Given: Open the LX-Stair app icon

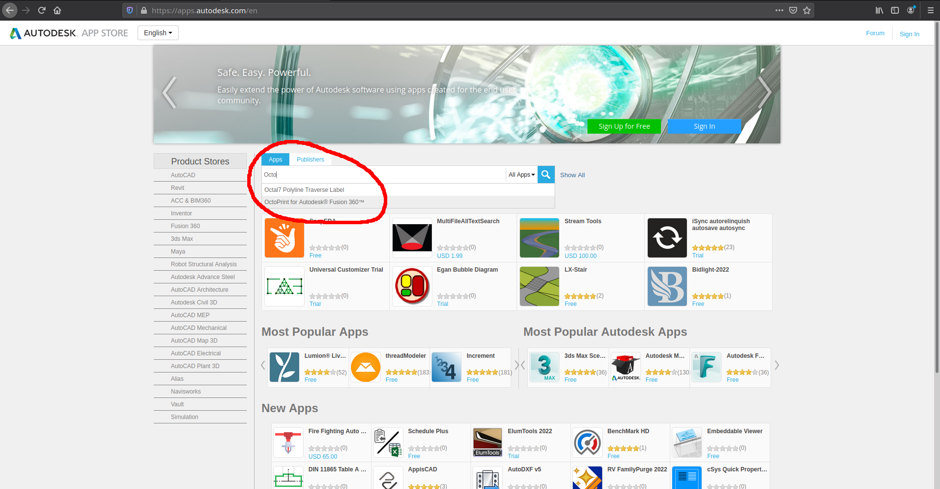Looking at the screenshot, I should point(540,286).
